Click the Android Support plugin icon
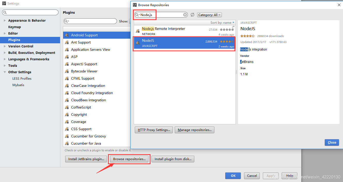 (67, 35)
